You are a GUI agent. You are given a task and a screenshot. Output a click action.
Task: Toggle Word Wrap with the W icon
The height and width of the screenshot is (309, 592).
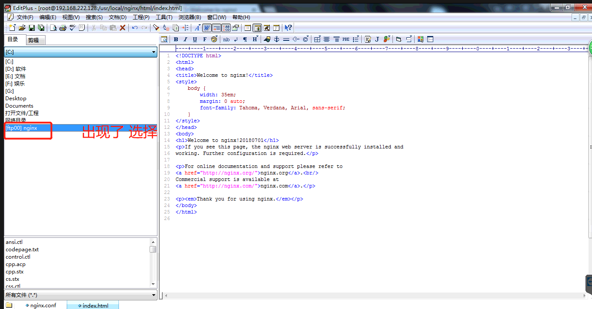[207, 28]
